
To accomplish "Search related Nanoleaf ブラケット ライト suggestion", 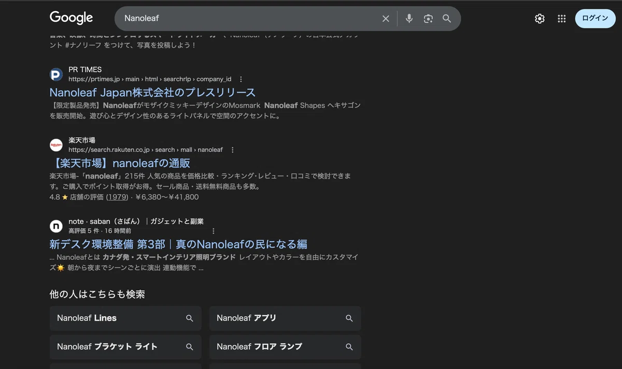I will tap(125, 347).
